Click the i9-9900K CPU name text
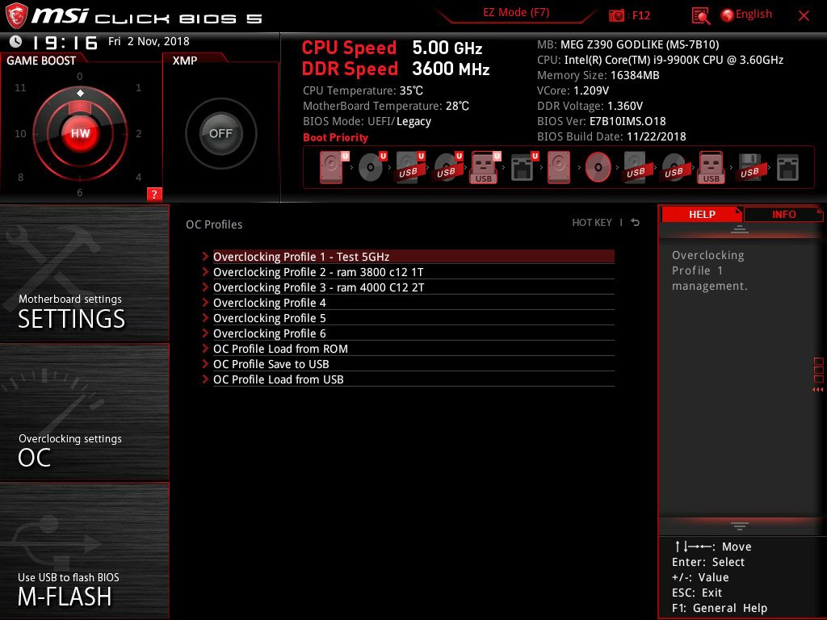The image size is (827, 620). 674,60
